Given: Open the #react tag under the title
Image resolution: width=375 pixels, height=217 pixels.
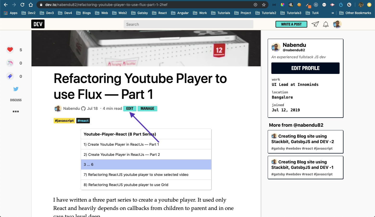Looking at the screenshot, I should tap(83, 121).
